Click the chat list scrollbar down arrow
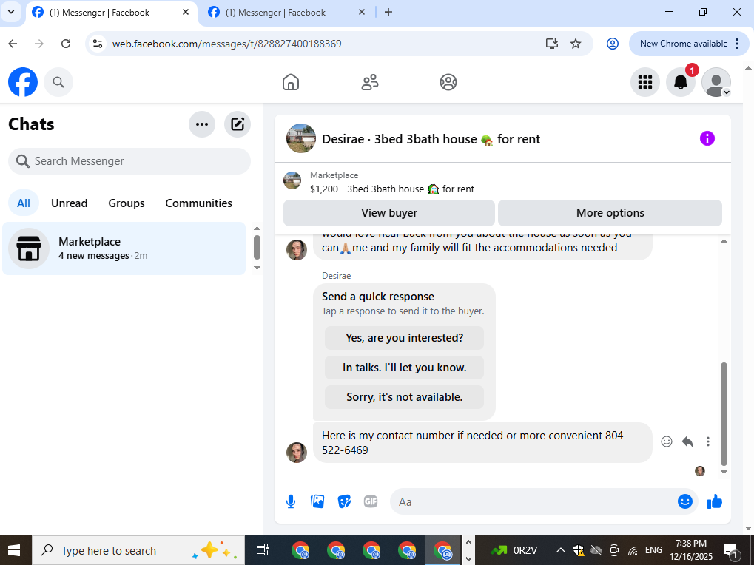754x565 pixels. pyautogui.click(x=257, y=268)
